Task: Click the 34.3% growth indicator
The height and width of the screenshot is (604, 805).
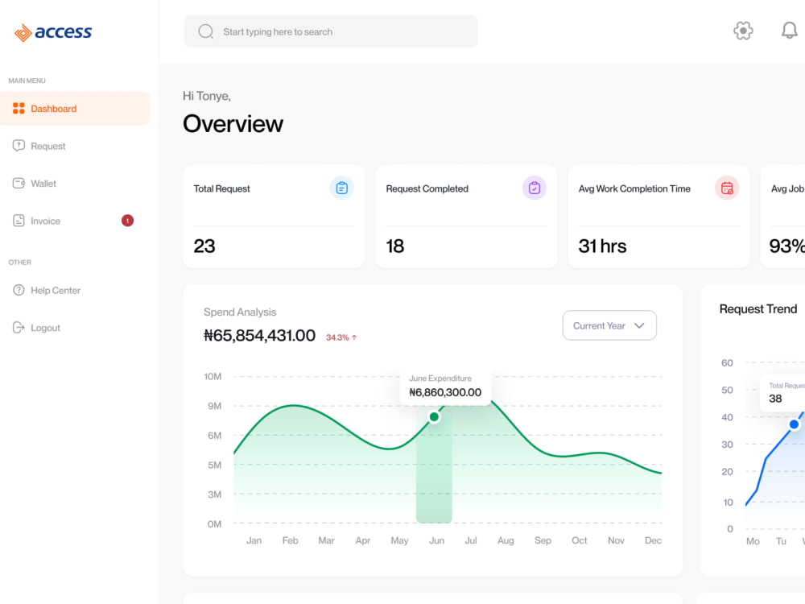Action: [341, 337]
